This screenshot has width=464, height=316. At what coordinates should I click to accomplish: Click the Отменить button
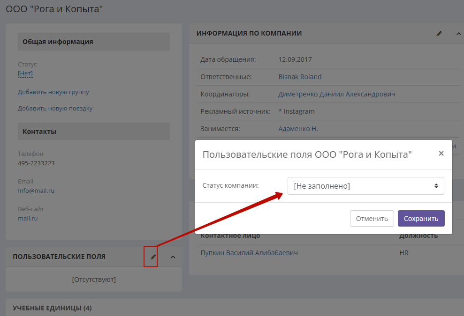click(372, 219)
